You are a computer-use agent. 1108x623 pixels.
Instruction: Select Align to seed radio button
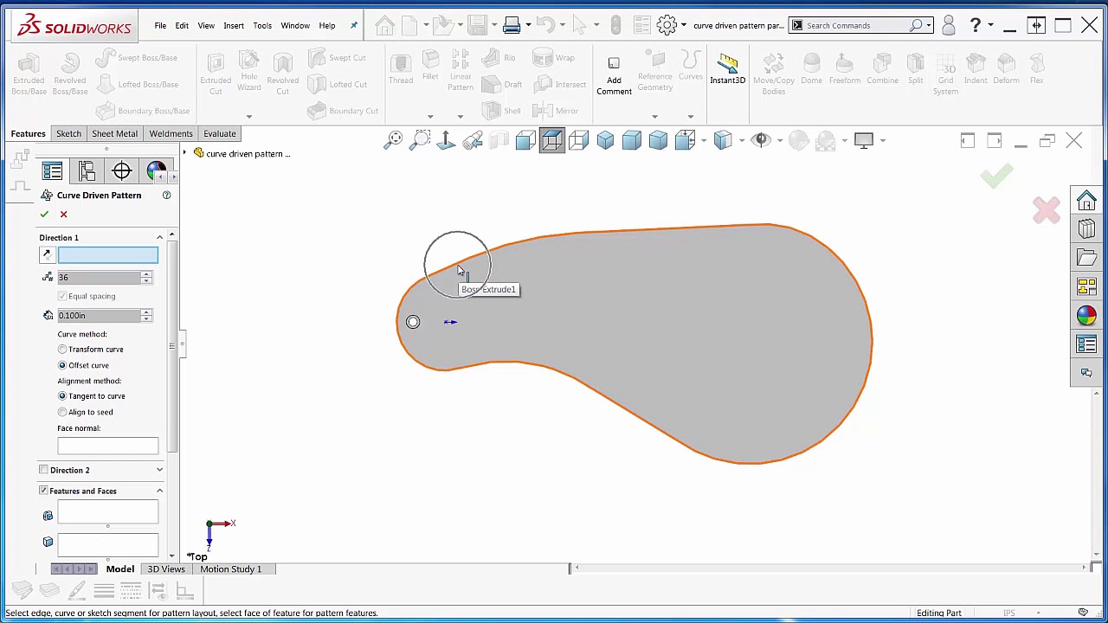click(x=62, y=412)
